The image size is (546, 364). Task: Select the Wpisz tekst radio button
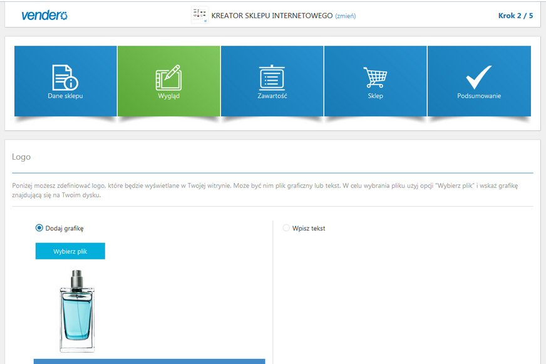point(286,228)
